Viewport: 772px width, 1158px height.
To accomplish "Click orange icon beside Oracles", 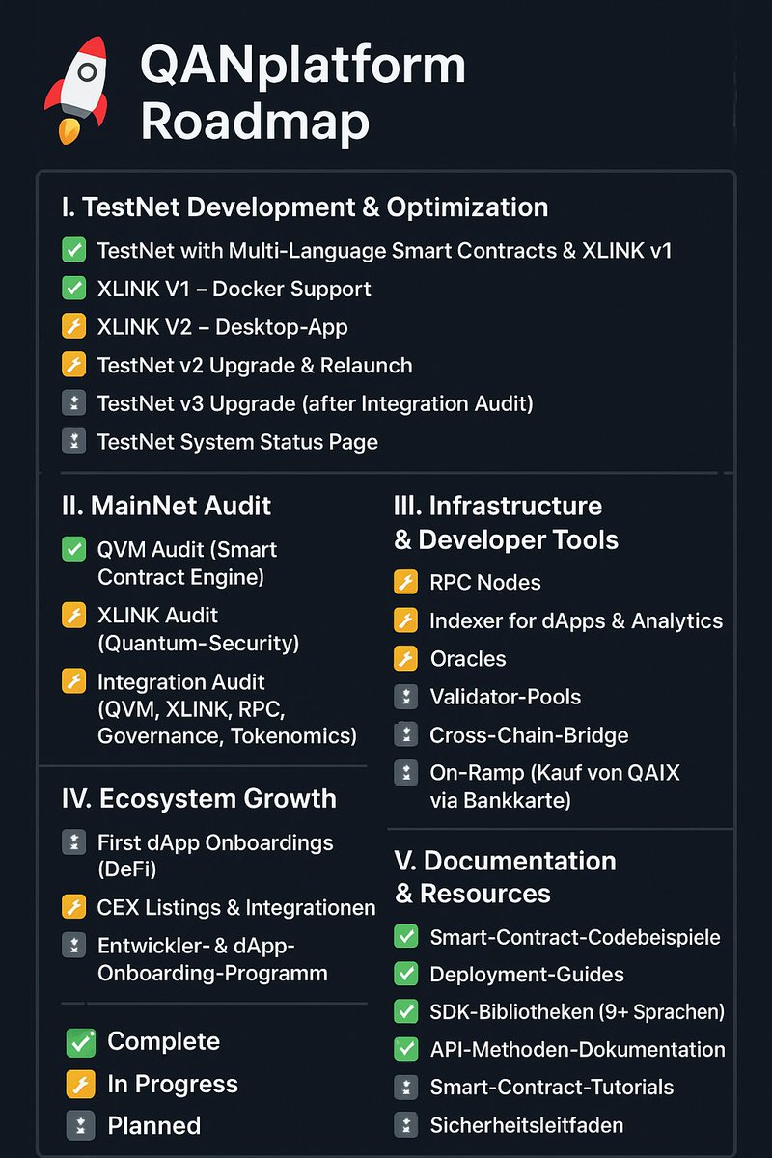I will point(406,659).
